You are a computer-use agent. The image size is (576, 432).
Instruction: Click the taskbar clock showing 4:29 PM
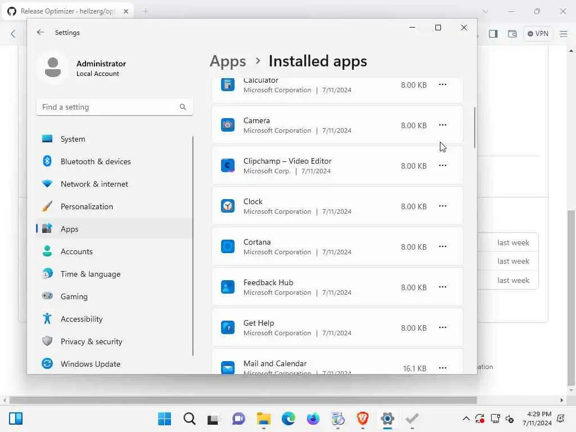537,418
